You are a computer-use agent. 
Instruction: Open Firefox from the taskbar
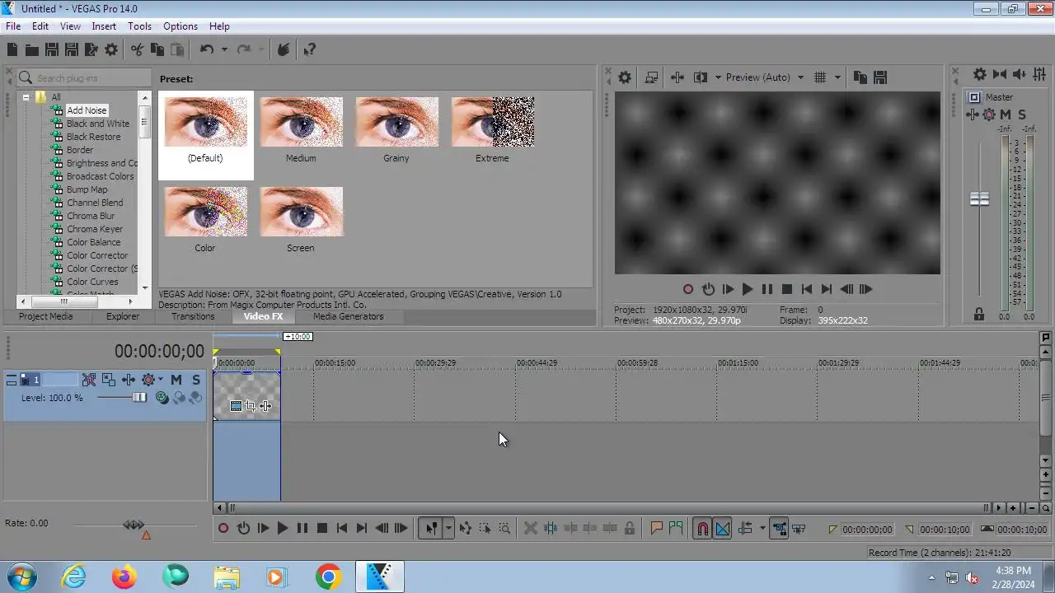(x=124, y=577)
